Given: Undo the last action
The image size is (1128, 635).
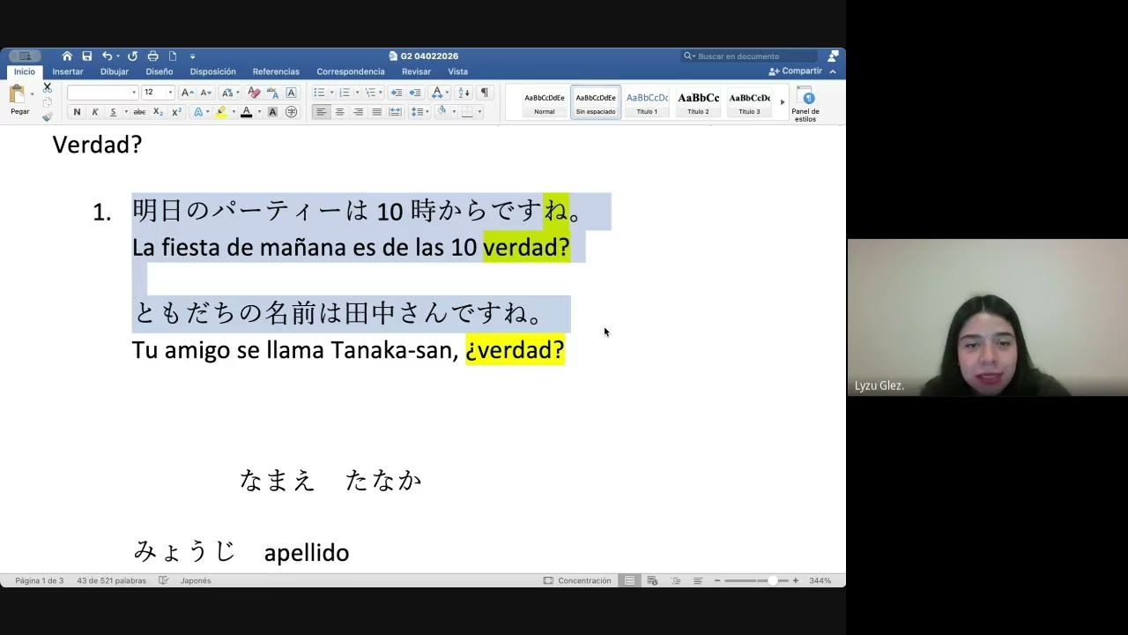Looking at the screenshot, I should pos(107,56).
